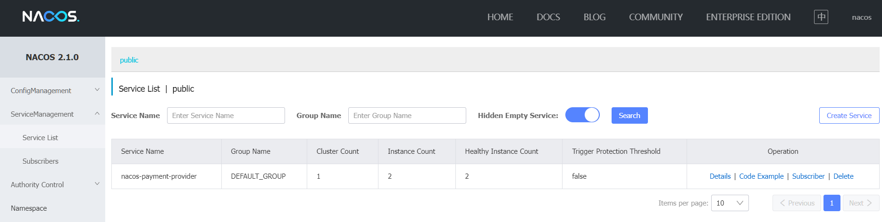Click the Operation column header

(x=783, y=151)
